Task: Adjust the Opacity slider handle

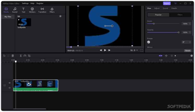Action: point(179,32)
